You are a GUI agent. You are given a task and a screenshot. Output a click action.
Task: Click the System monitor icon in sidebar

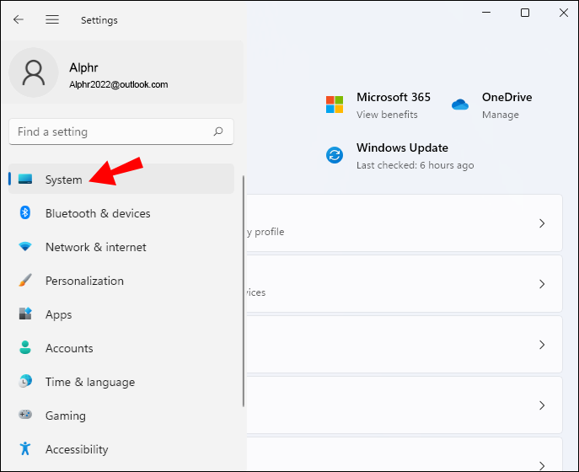[x=25, y=180]
